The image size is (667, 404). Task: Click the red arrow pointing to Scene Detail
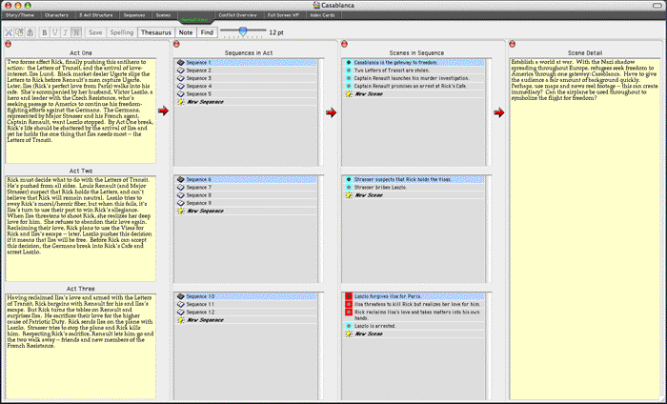(x=498, y=112)
